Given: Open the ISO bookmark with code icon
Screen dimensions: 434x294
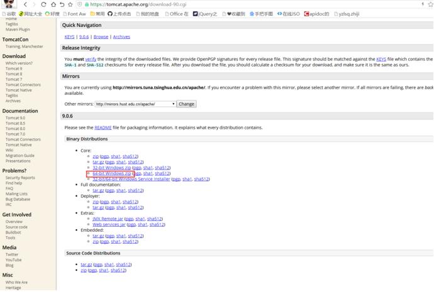Looking at the screenshot, I should tap(289, 14).
